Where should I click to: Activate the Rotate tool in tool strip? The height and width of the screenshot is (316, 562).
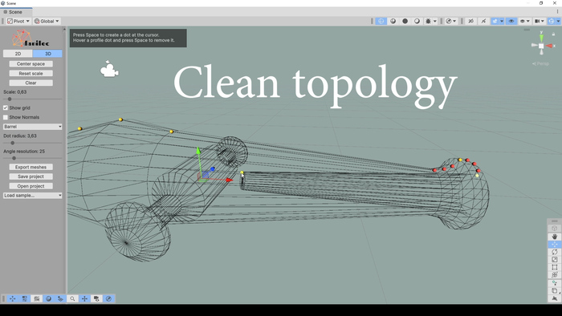[x=555, y=252]
